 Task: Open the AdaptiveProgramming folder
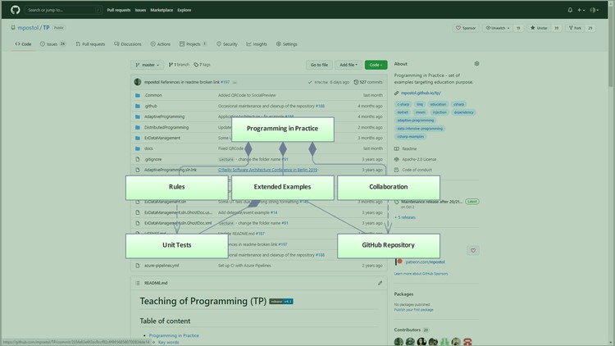164,116
